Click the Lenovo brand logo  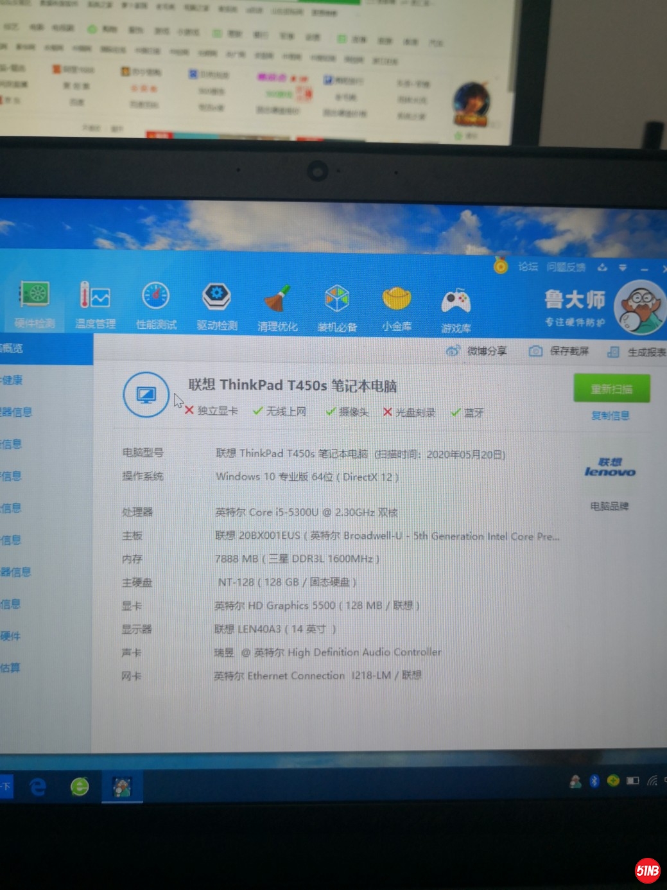pyautogui.click(x=609, y=467)
